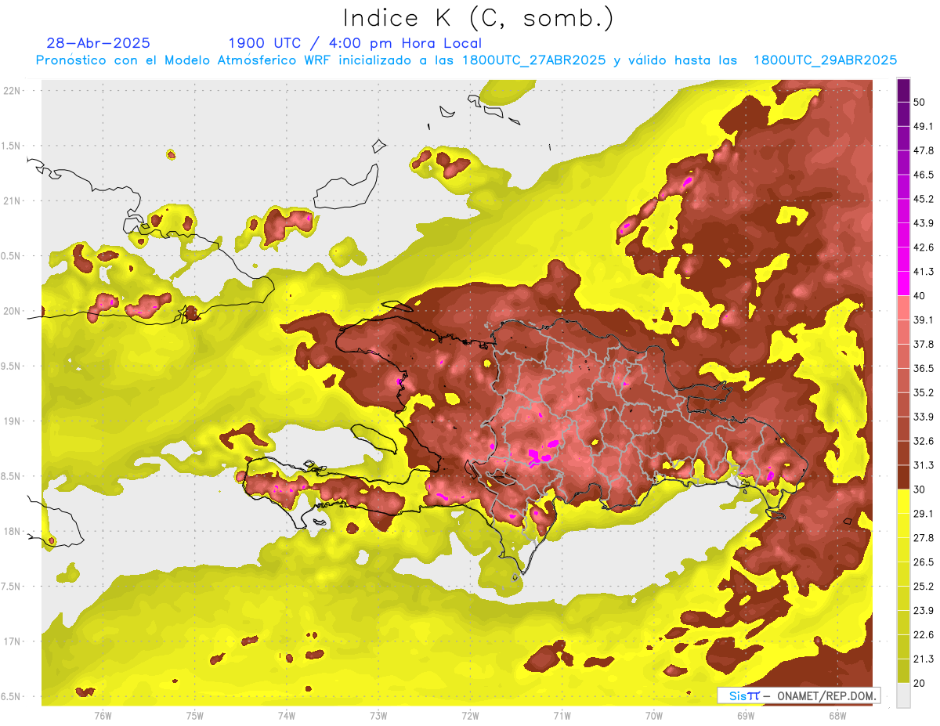
Task: Click the "68W" longitude label
Action: pos(837,715)
